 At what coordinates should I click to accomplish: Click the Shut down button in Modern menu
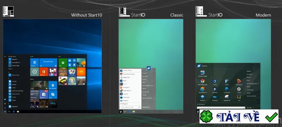tap(250, 108)
